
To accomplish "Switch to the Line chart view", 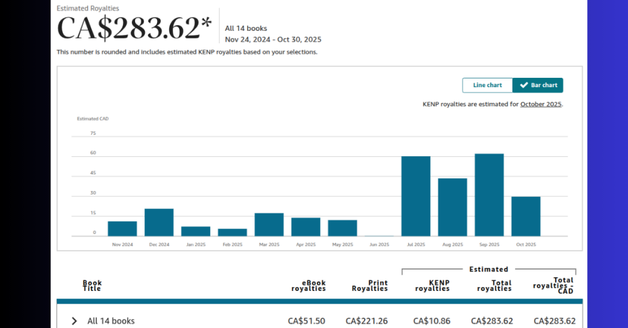I will click(x=487, y=85).
